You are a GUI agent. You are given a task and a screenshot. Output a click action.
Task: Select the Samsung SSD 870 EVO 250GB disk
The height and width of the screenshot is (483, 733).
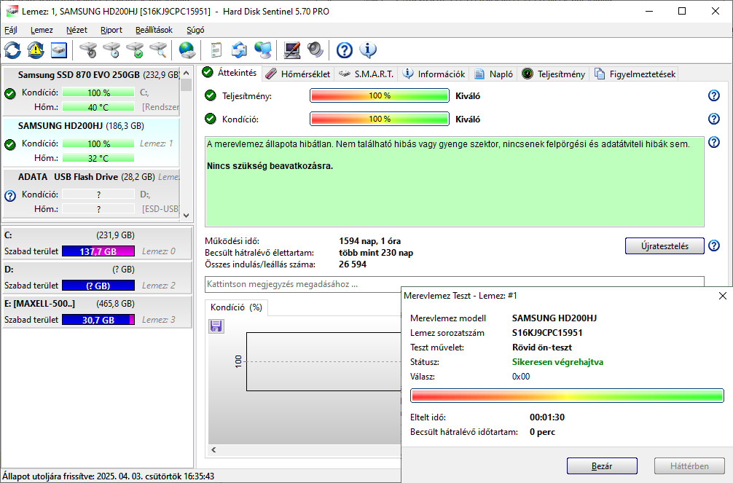[92, 90]
